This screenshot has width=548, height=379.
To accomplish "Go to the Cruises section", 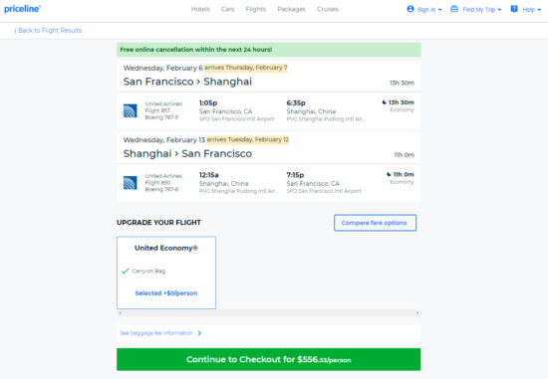I will 328,9.
